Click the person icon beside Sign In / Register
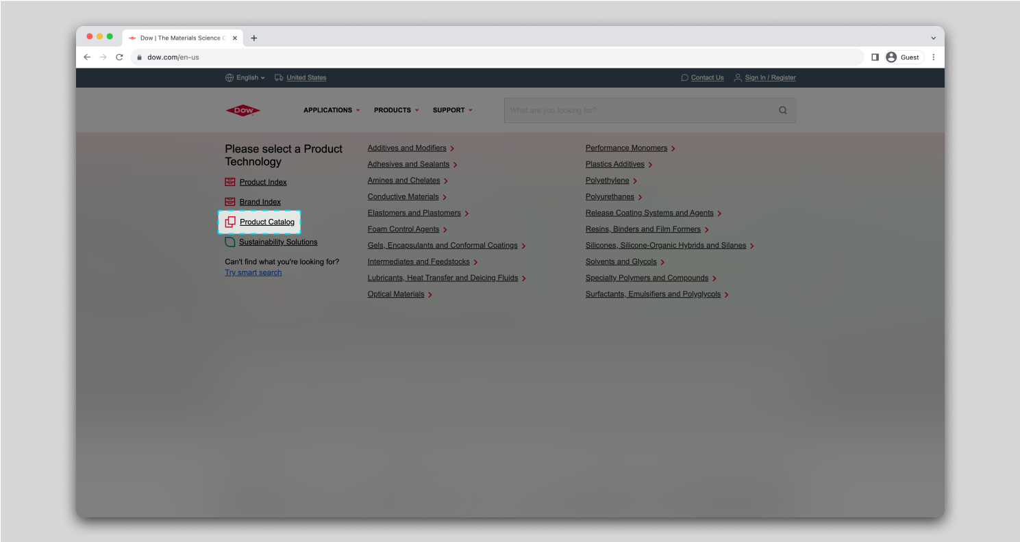 (737, 77)
